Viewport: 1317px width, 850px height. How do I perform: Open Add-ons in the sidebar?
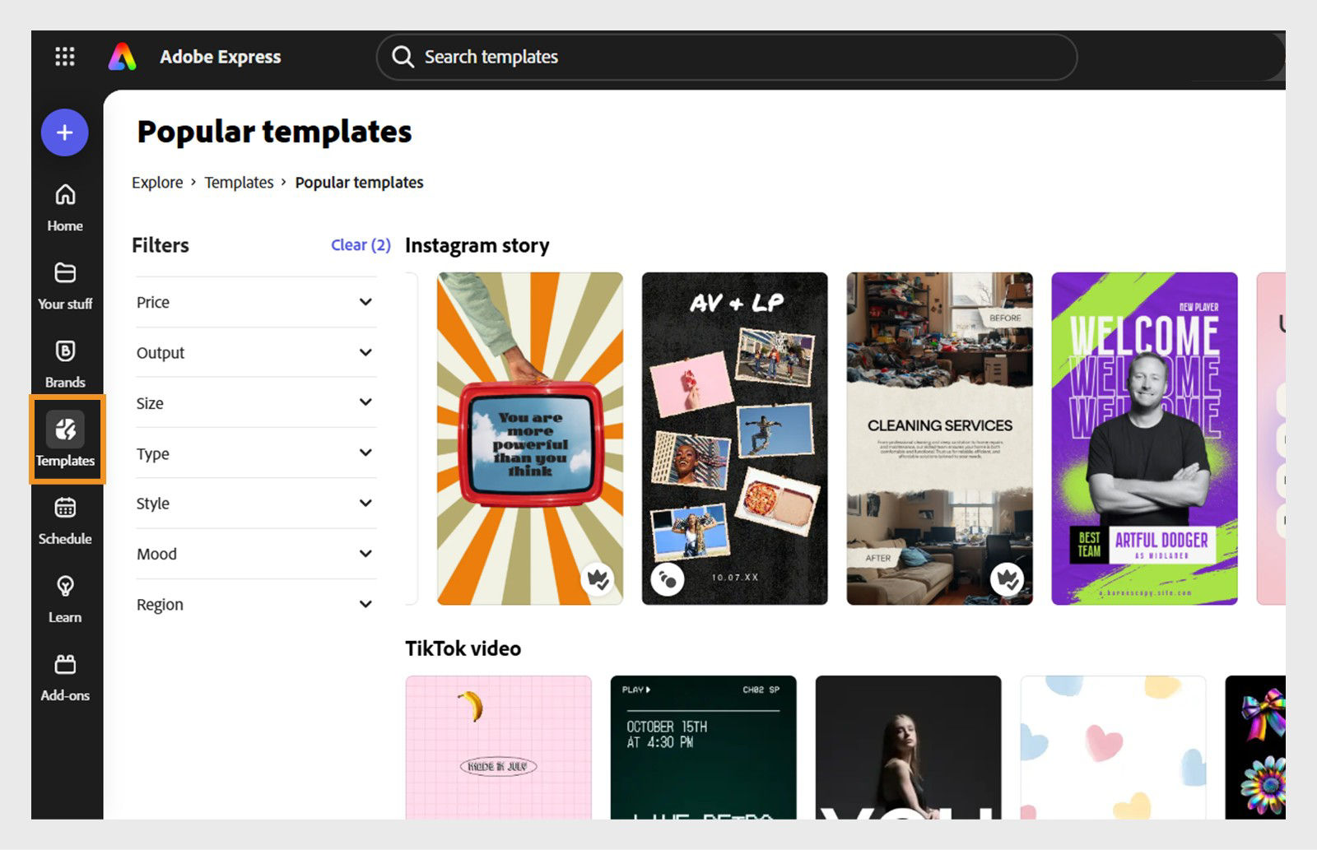pos(65,677)
